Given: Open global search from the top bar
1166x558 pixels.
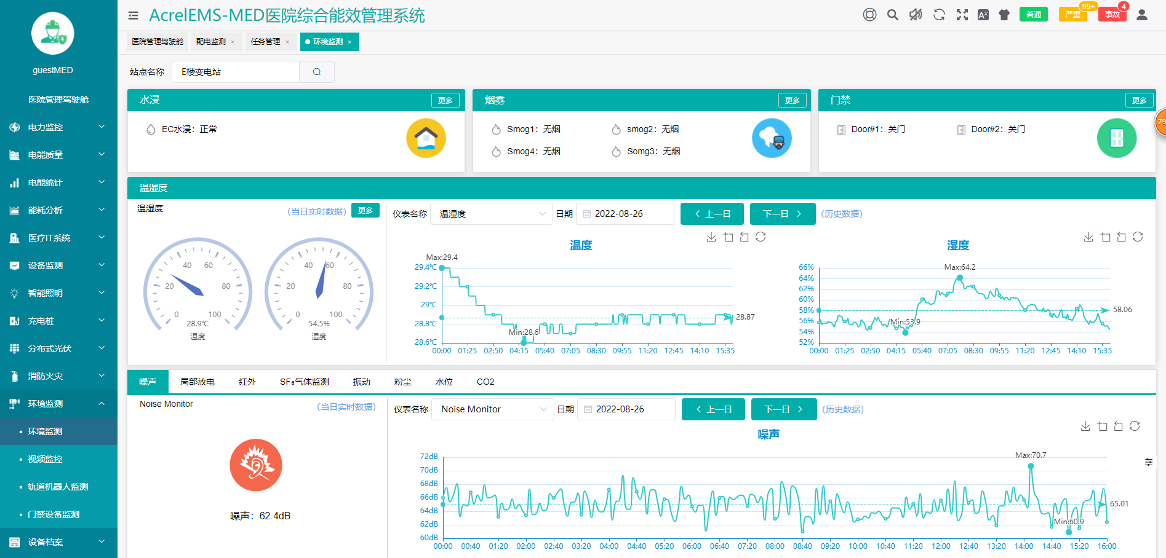Looking at the screenshot, I should [892, 14].
